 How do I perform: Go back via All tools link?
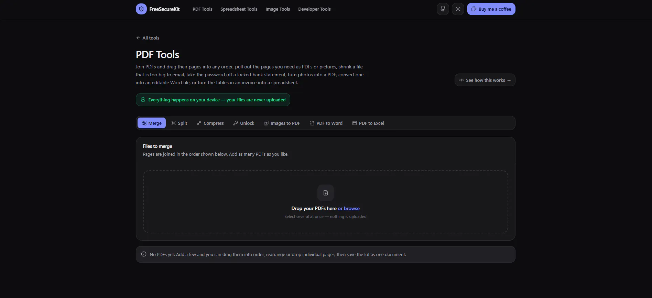coord(148,38)
